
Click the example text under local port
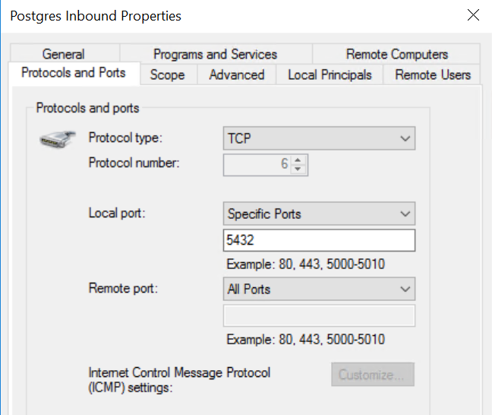point(306,264)
